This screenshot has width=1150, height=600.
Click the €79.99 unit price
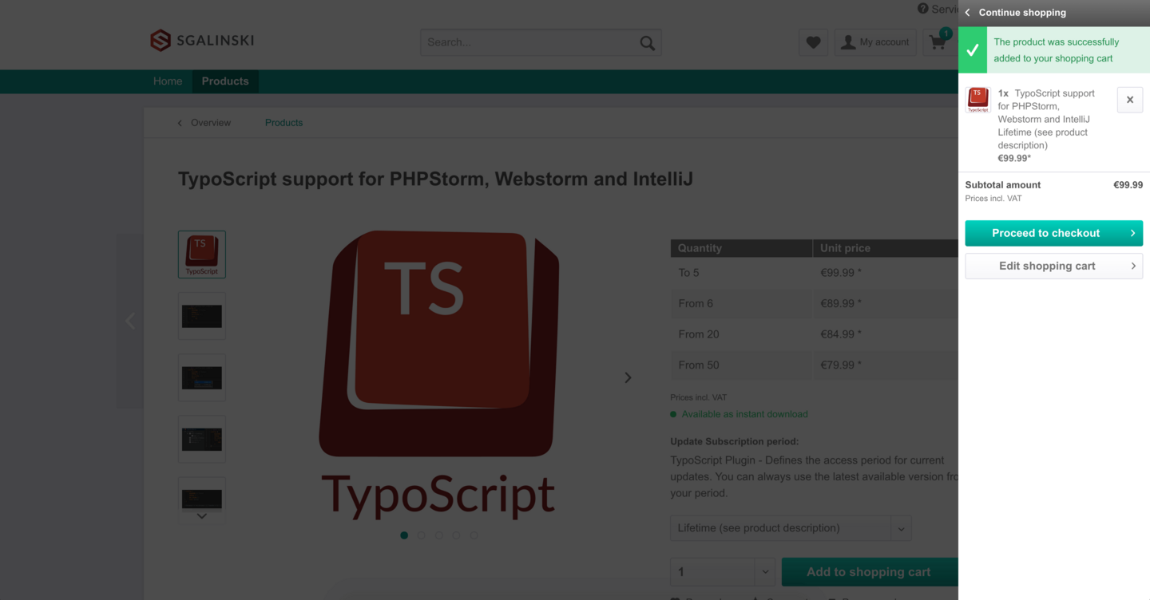[841, 365]
